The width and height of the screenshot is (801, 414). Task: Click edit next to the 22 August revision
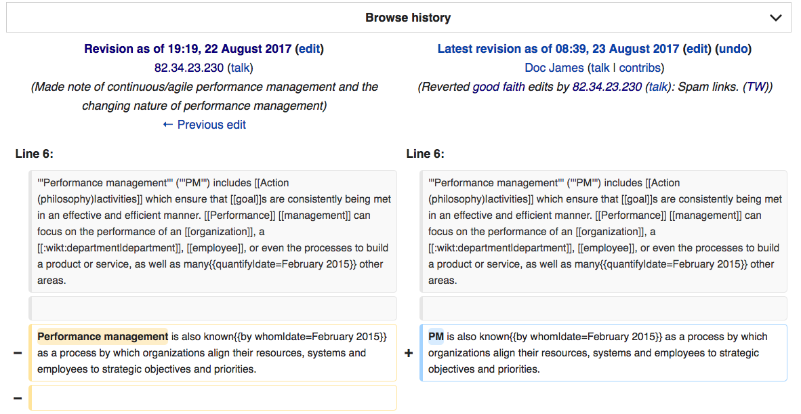coord(310,49)
